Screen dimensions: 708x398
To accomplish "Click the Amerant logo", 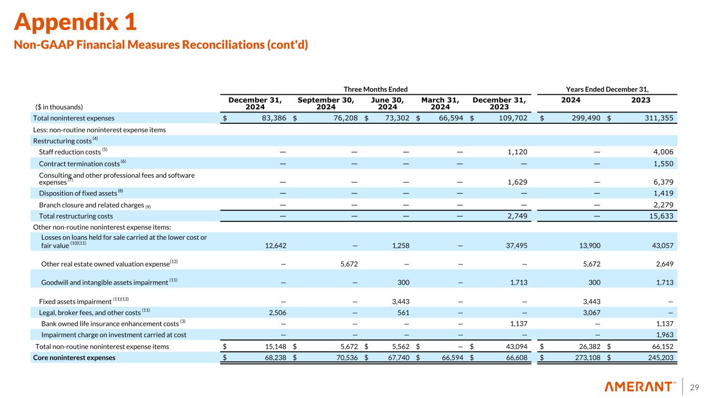I will 640,387.
